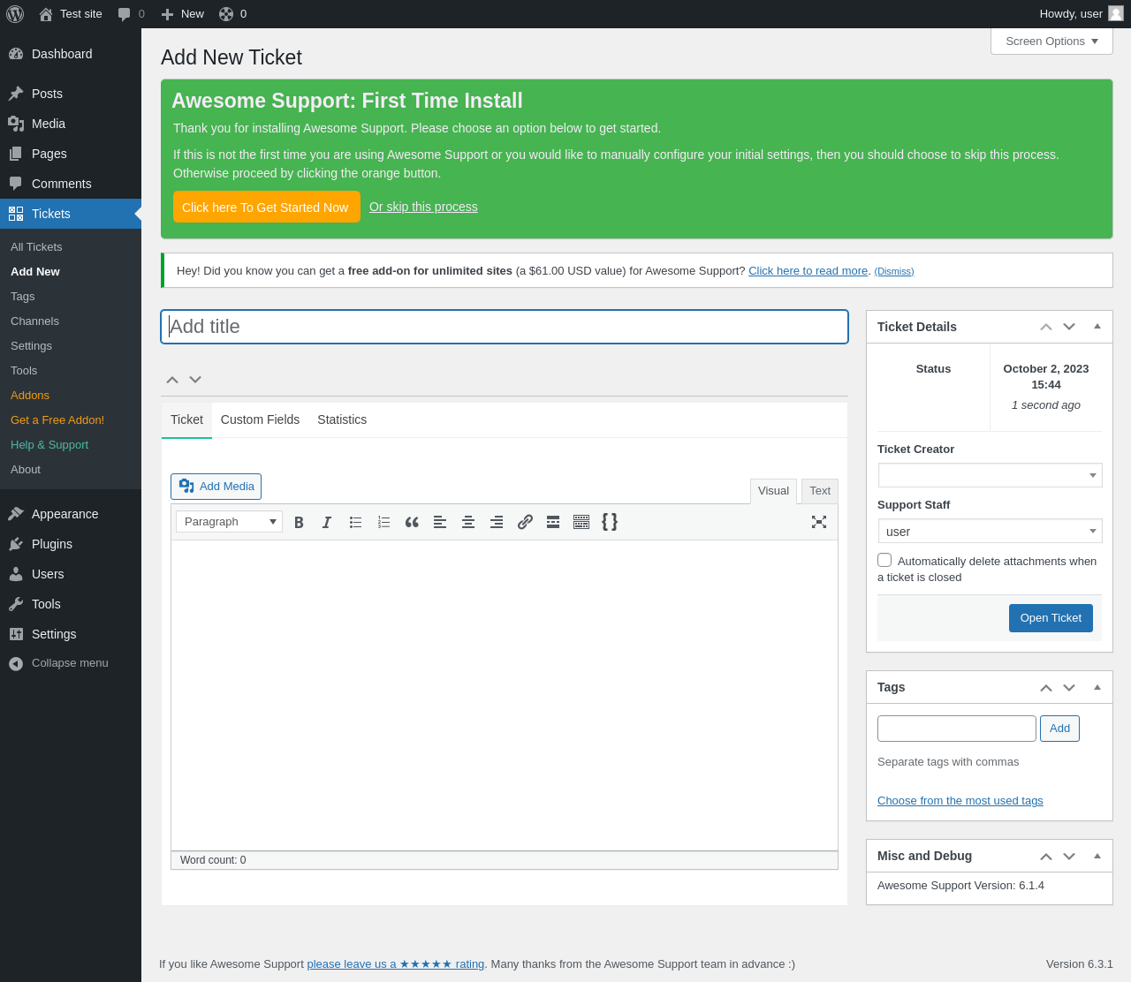Move ticket editor box down
The image size is (1131, 982).
pyautogui.click(x=195, y=380)
